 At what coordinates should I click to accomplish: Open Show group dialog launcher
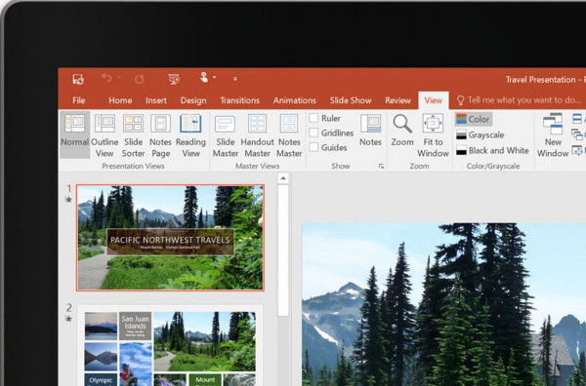(x=381, y=167)
